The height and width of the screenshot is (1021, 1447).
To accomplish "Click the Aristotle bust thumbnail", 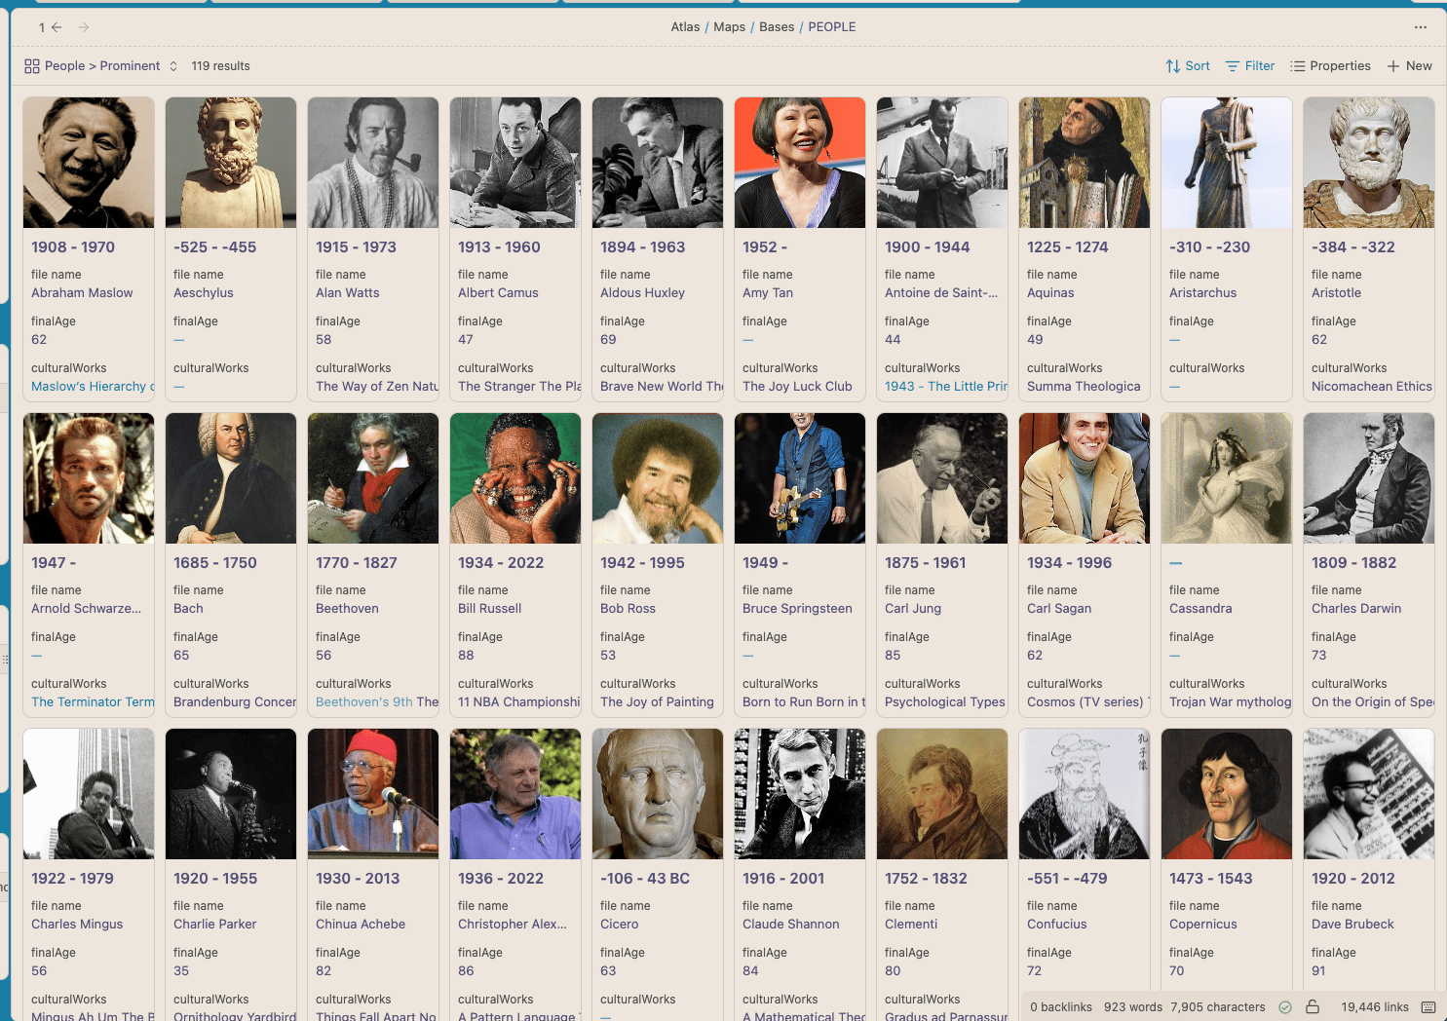I will tap(1369, 163).
